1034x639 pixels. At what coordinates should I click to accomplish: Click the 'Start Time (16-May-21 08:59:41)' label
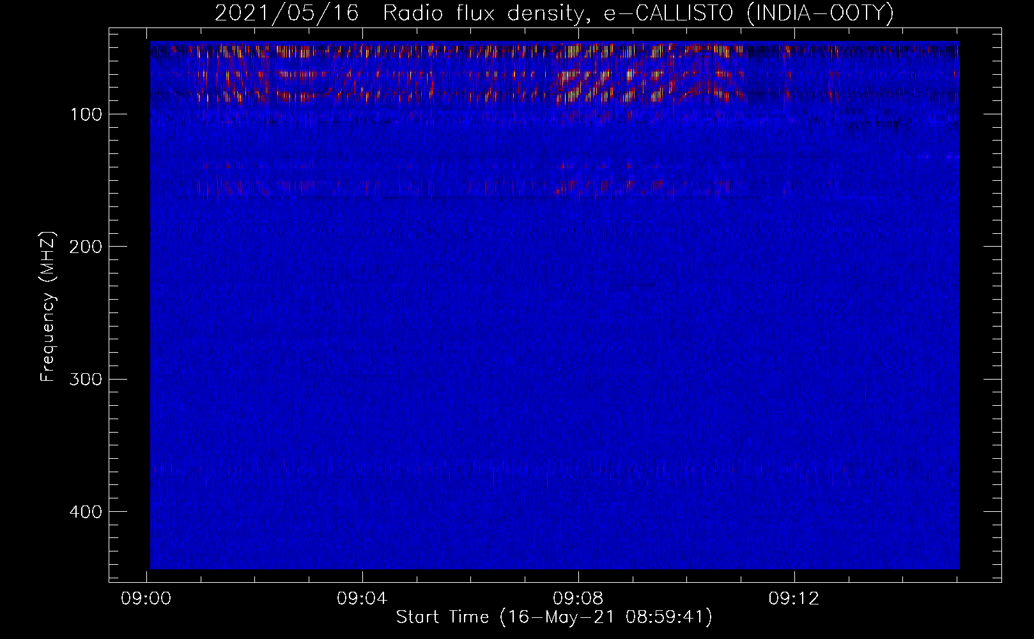click(x=554, y=617)
